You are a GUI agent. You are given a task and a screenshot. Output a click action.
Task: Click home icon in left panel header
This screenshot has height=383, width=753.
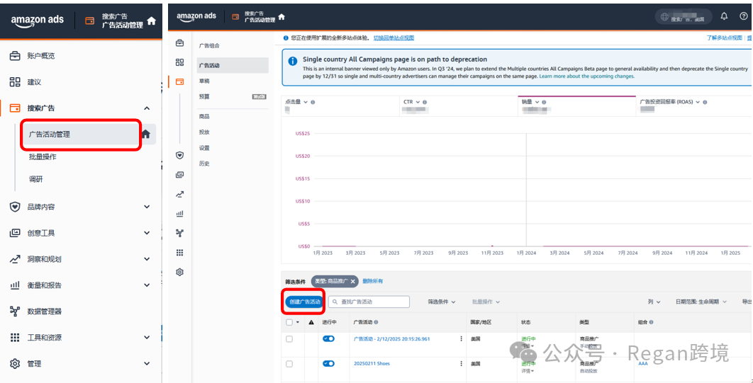pyautogui.click(x=151, y=21)
